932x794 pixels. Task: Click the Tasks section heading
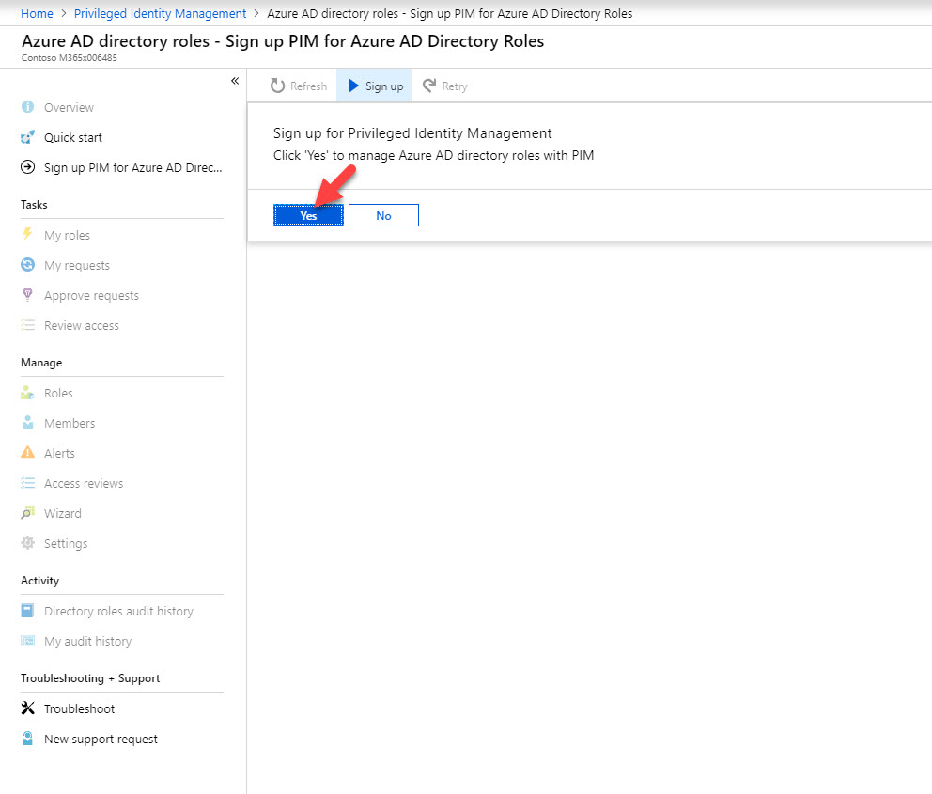(x=34, y=205)
